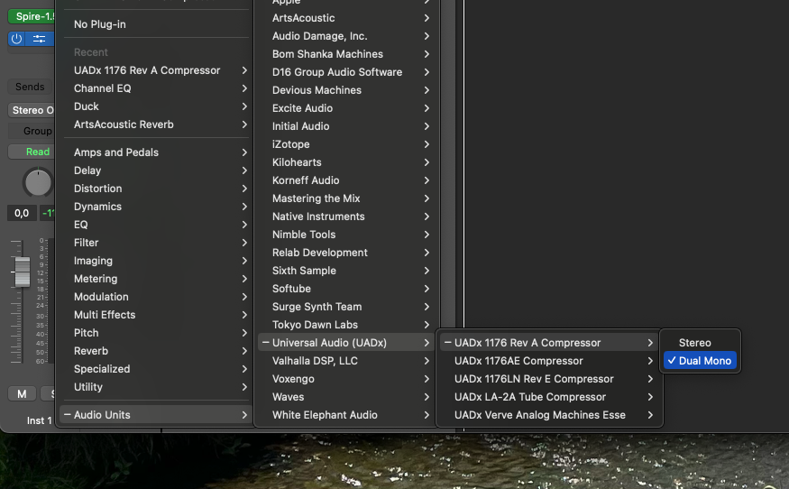Toggle the Spire plugin power button
The image size is (789, 489).
pos(16,39)
